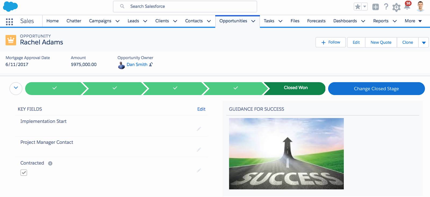Open the Leads tab
Screen dimensions: 430x197
[x=133, y=21]
